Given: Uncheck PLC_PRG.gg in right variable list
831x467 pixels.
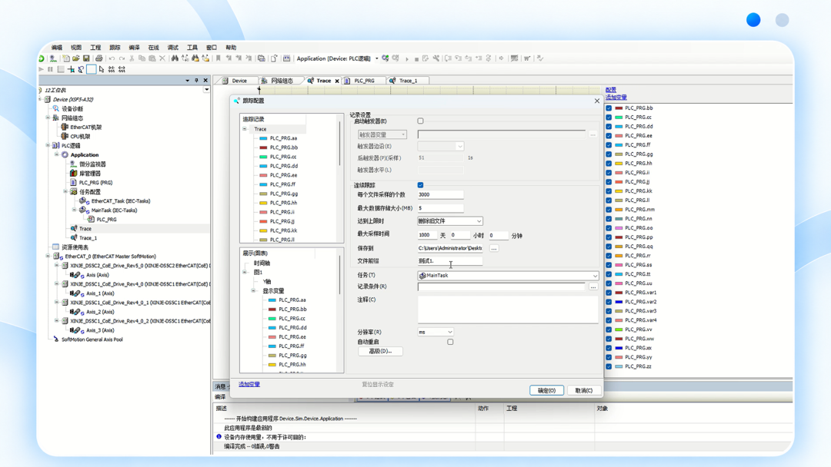Looking at the screenshot, I should [609, 154].
